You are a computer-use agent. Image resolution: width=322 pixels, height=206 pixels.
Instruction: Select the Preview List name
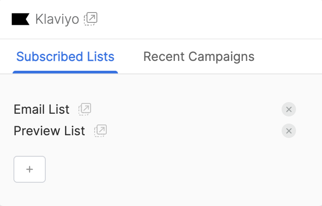click(x=49, y=131)
